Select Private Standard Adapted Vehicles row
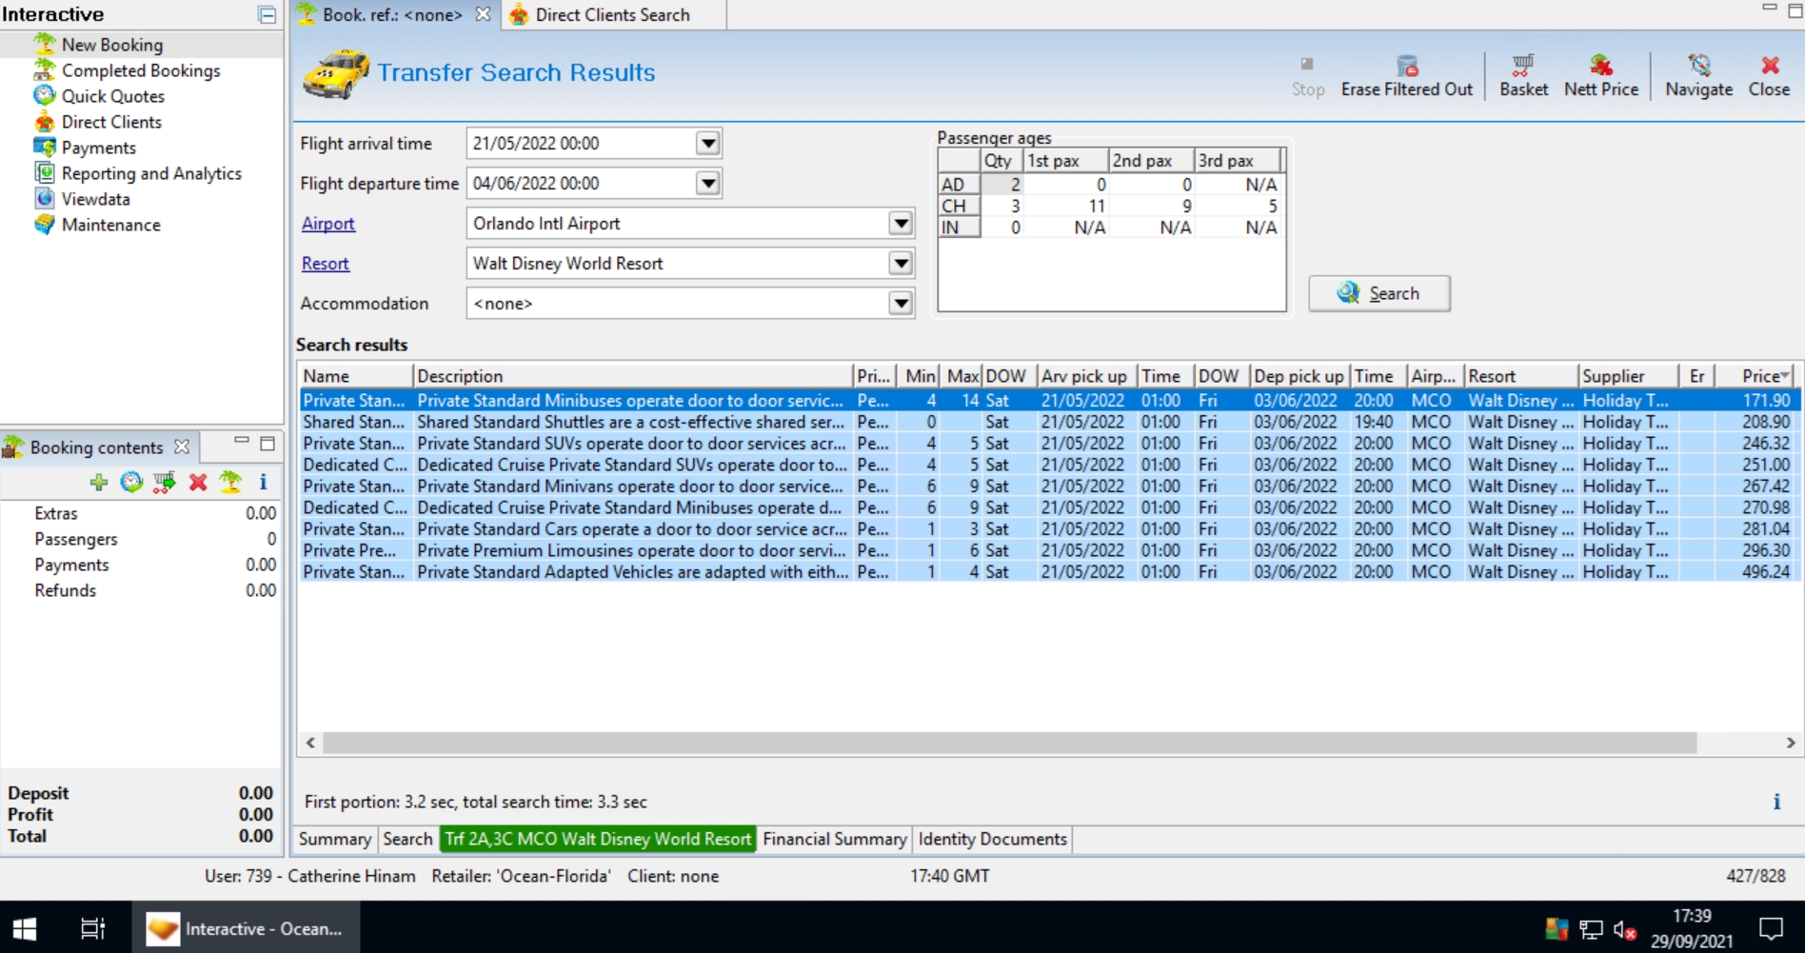Viewport: 1805px width, 953px height. point(1048,572)
